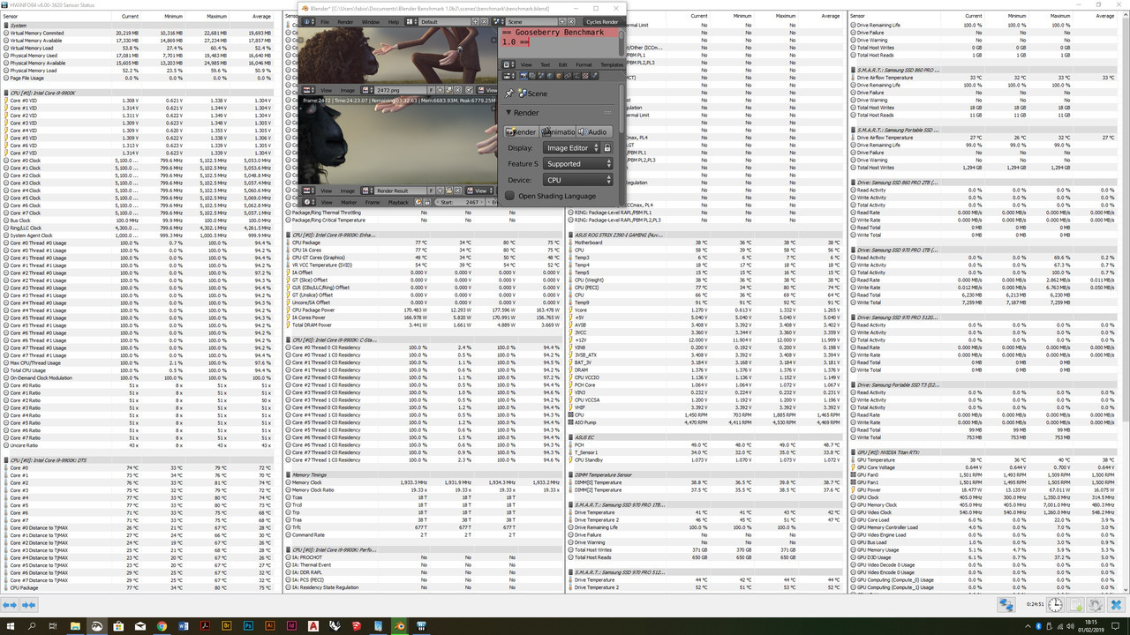Open View menu in Render Result editor
The image size is (1130, 635).
(x=327, y=190)
